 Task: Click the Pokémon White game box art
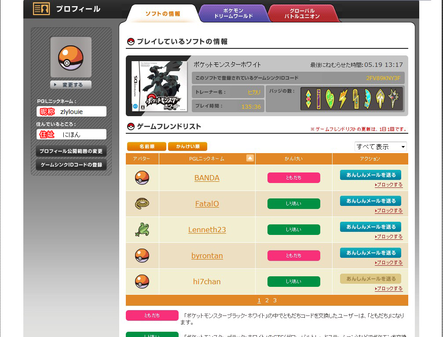159,86
